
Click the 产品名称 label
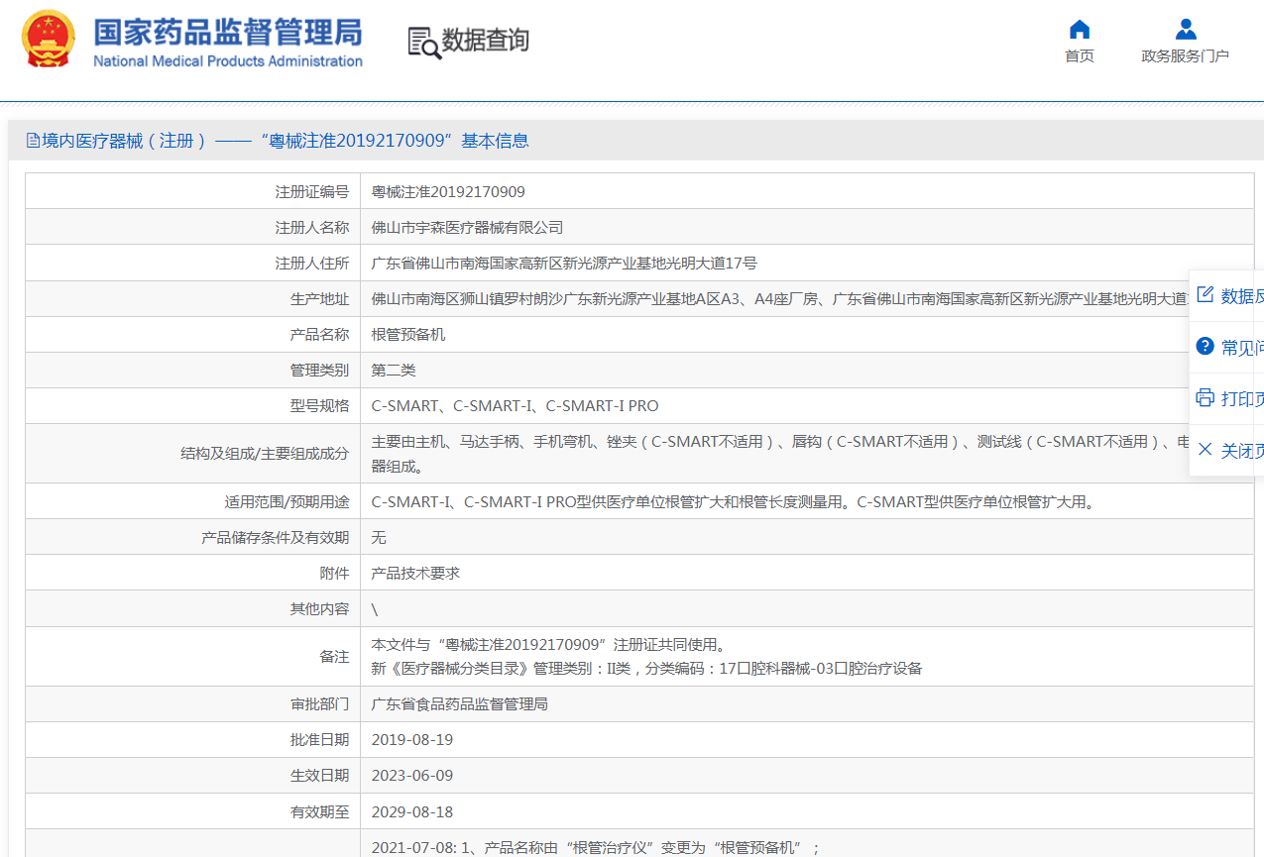click(x=319, y=334)
